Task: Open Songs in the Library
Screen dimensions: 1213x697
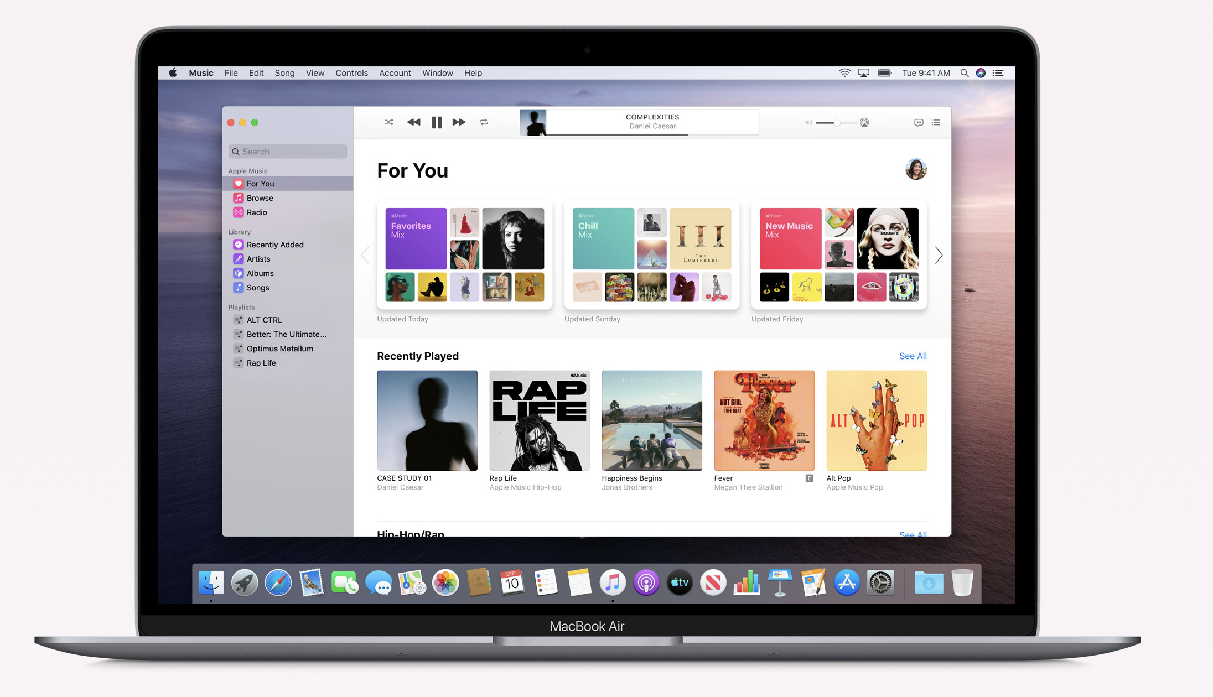Action: [288, 288]
